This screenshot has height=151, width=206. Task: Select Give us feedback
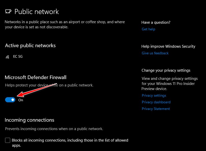[x=155, y=53]
